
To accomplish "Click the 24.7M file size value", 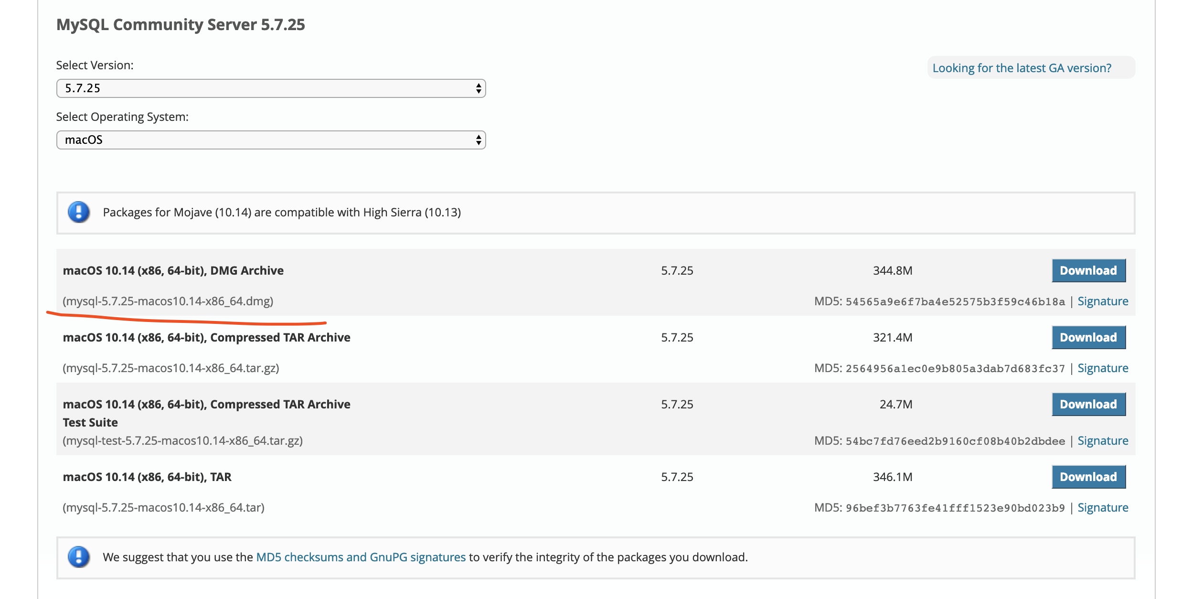I will (x=896, y=405).
